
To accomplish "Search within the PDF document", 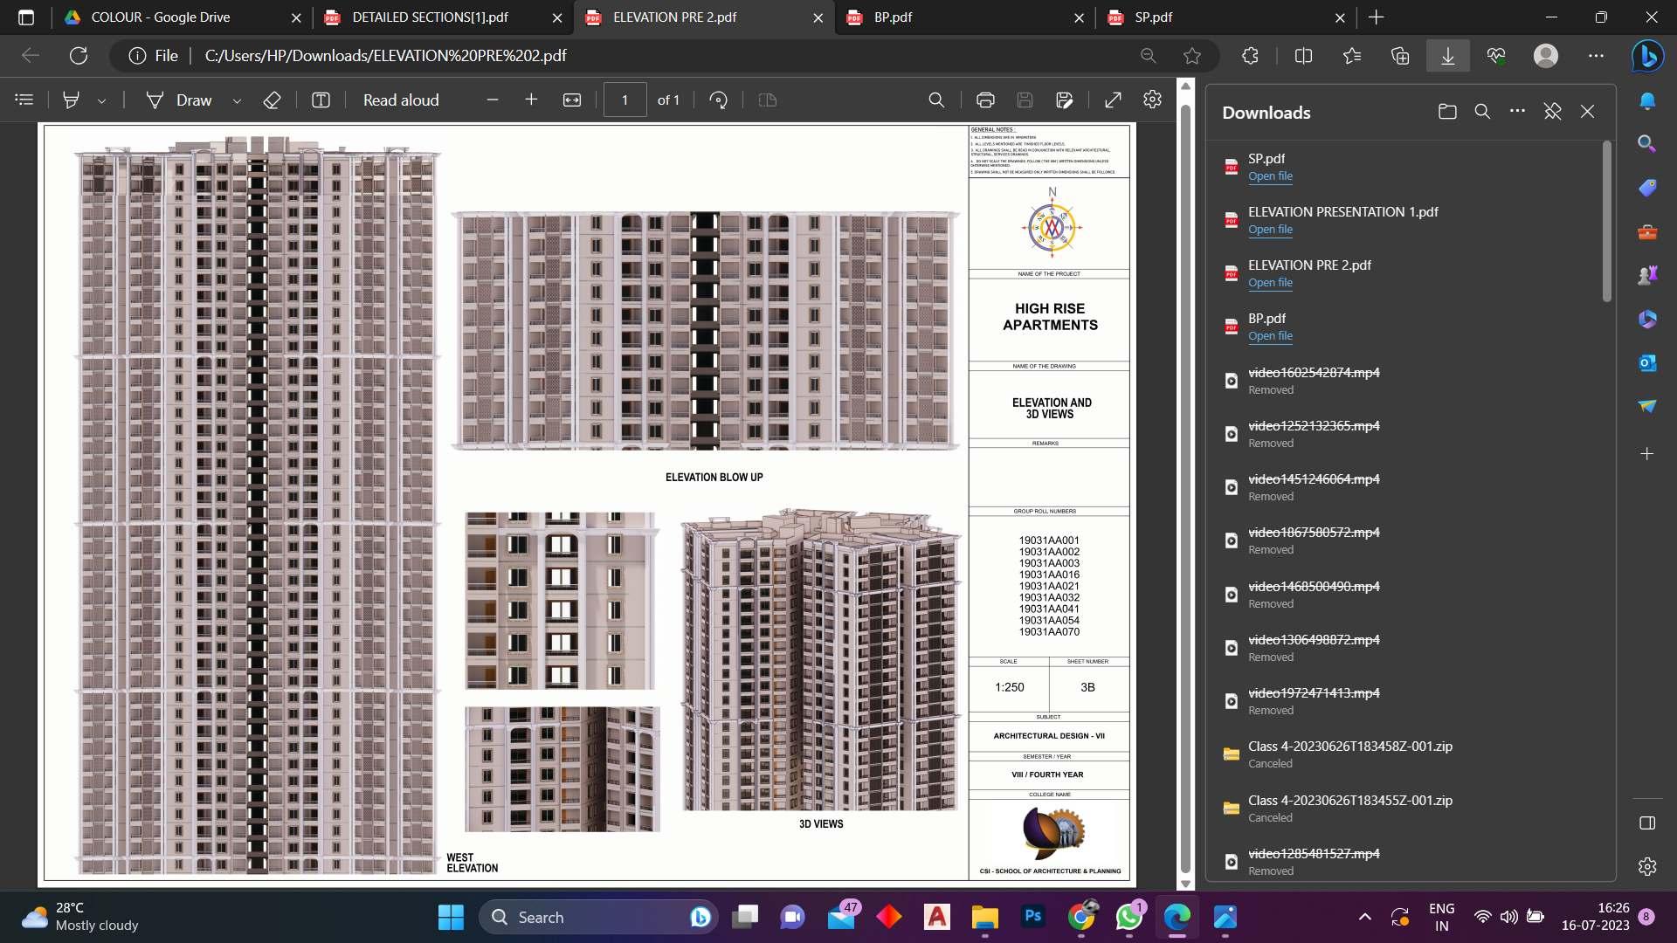I will pyautogui.click(x=936, y=100).
